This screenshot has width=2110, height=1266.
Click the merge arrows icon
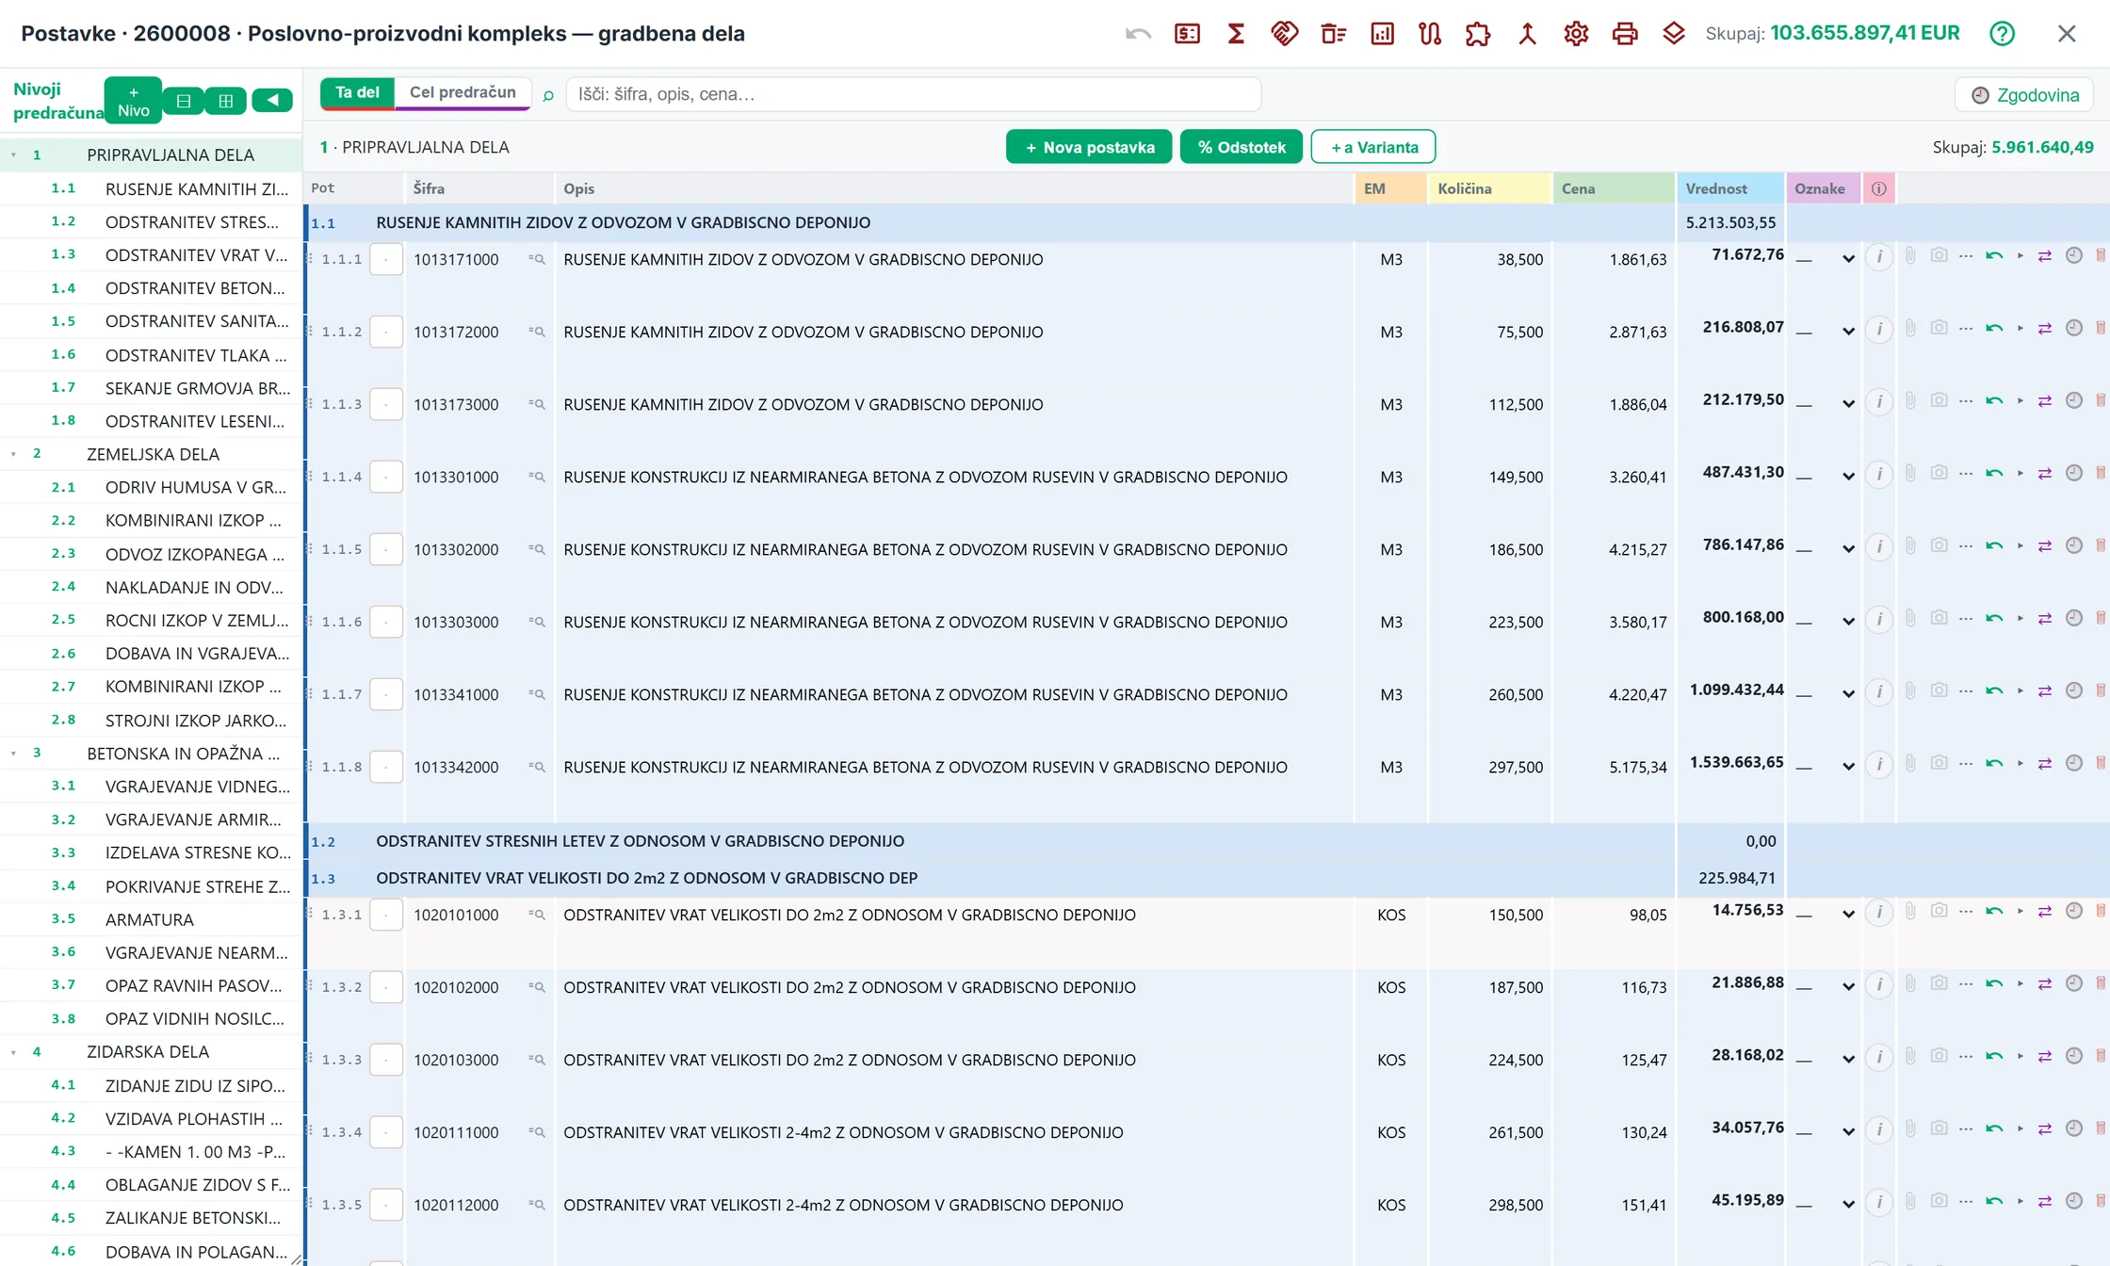(1527, 34)
